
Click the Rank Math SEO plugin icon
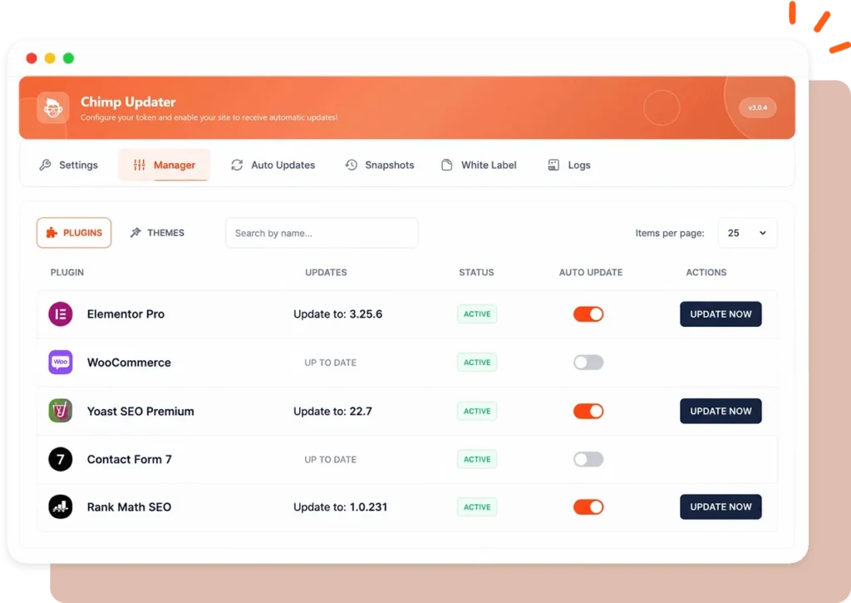pyautogui.click(x=60, y=507)
